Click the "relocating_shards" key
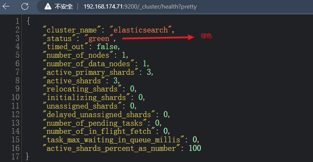This screenshot has width=313, height=162. [82, 89]
